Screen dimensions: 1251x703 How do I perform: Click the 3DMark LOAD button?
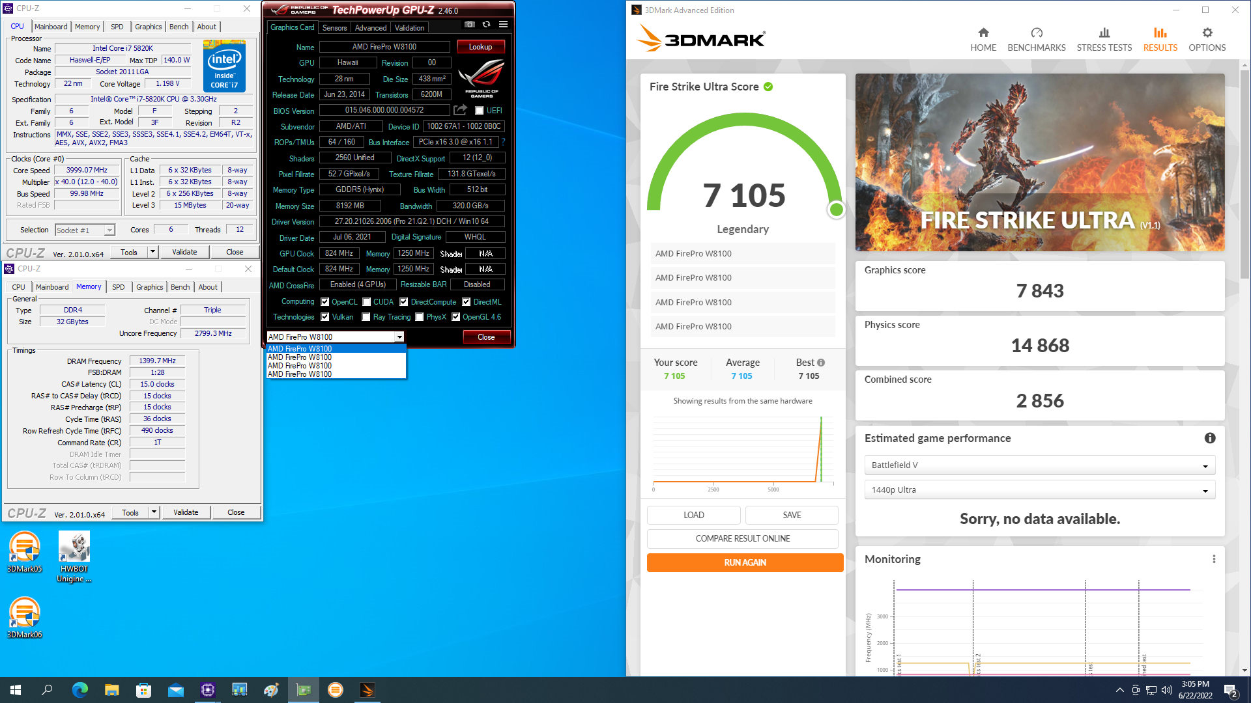tap(693, 515)
